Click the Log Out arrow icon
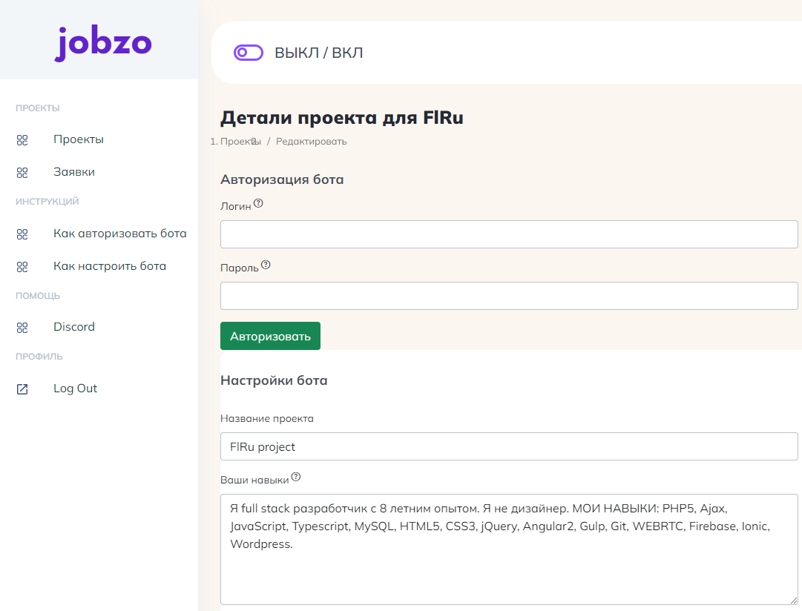802x611 pixels. (22, 389)
